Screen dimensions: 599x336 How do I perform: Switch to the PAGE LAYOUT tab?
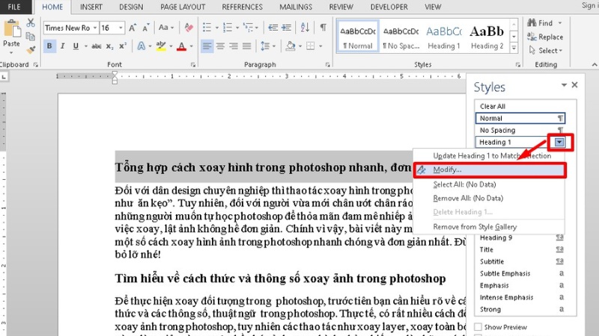point(183,7)
